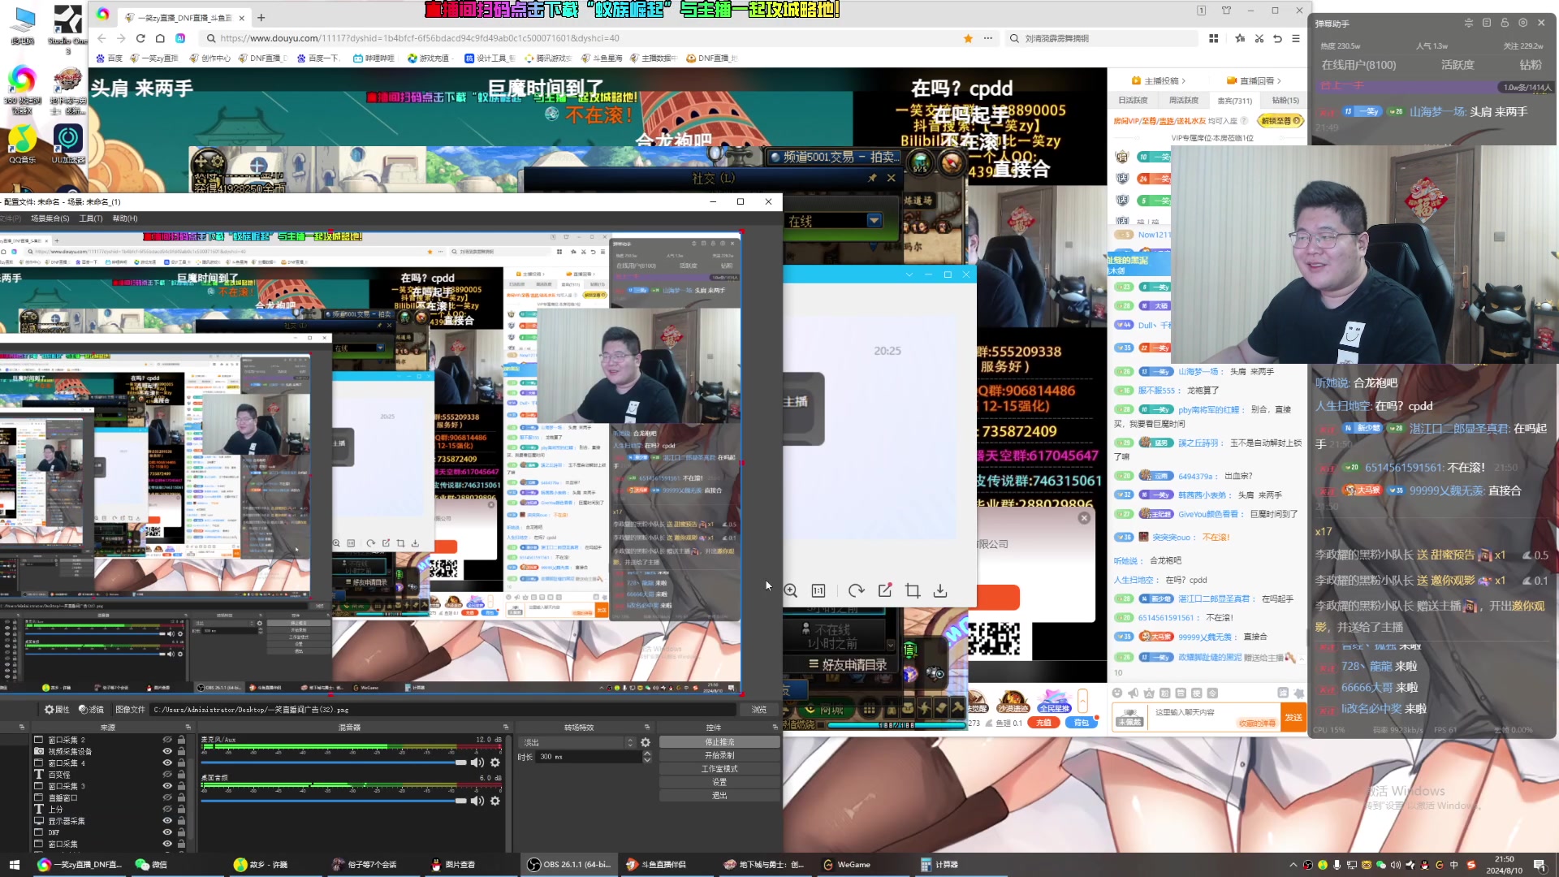Image resolution: width=1559 pixels, height=877 pixels.
Task: Hide the 视频采集设备 source
Action: tap(167, 751)
